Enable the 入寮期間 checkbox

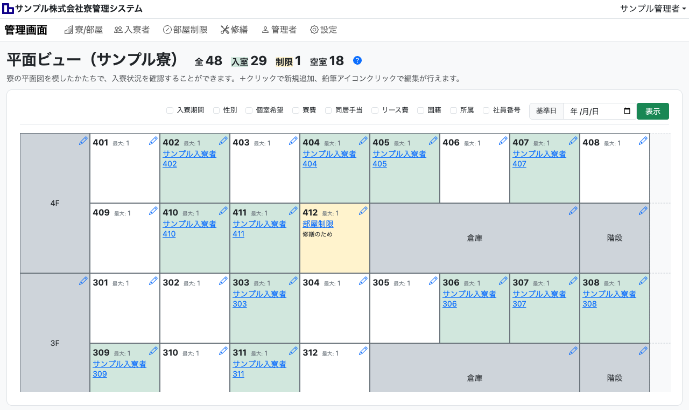point(170,110)
